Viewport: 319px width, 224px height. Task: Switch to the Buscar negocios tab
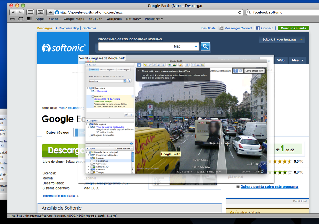107,69
